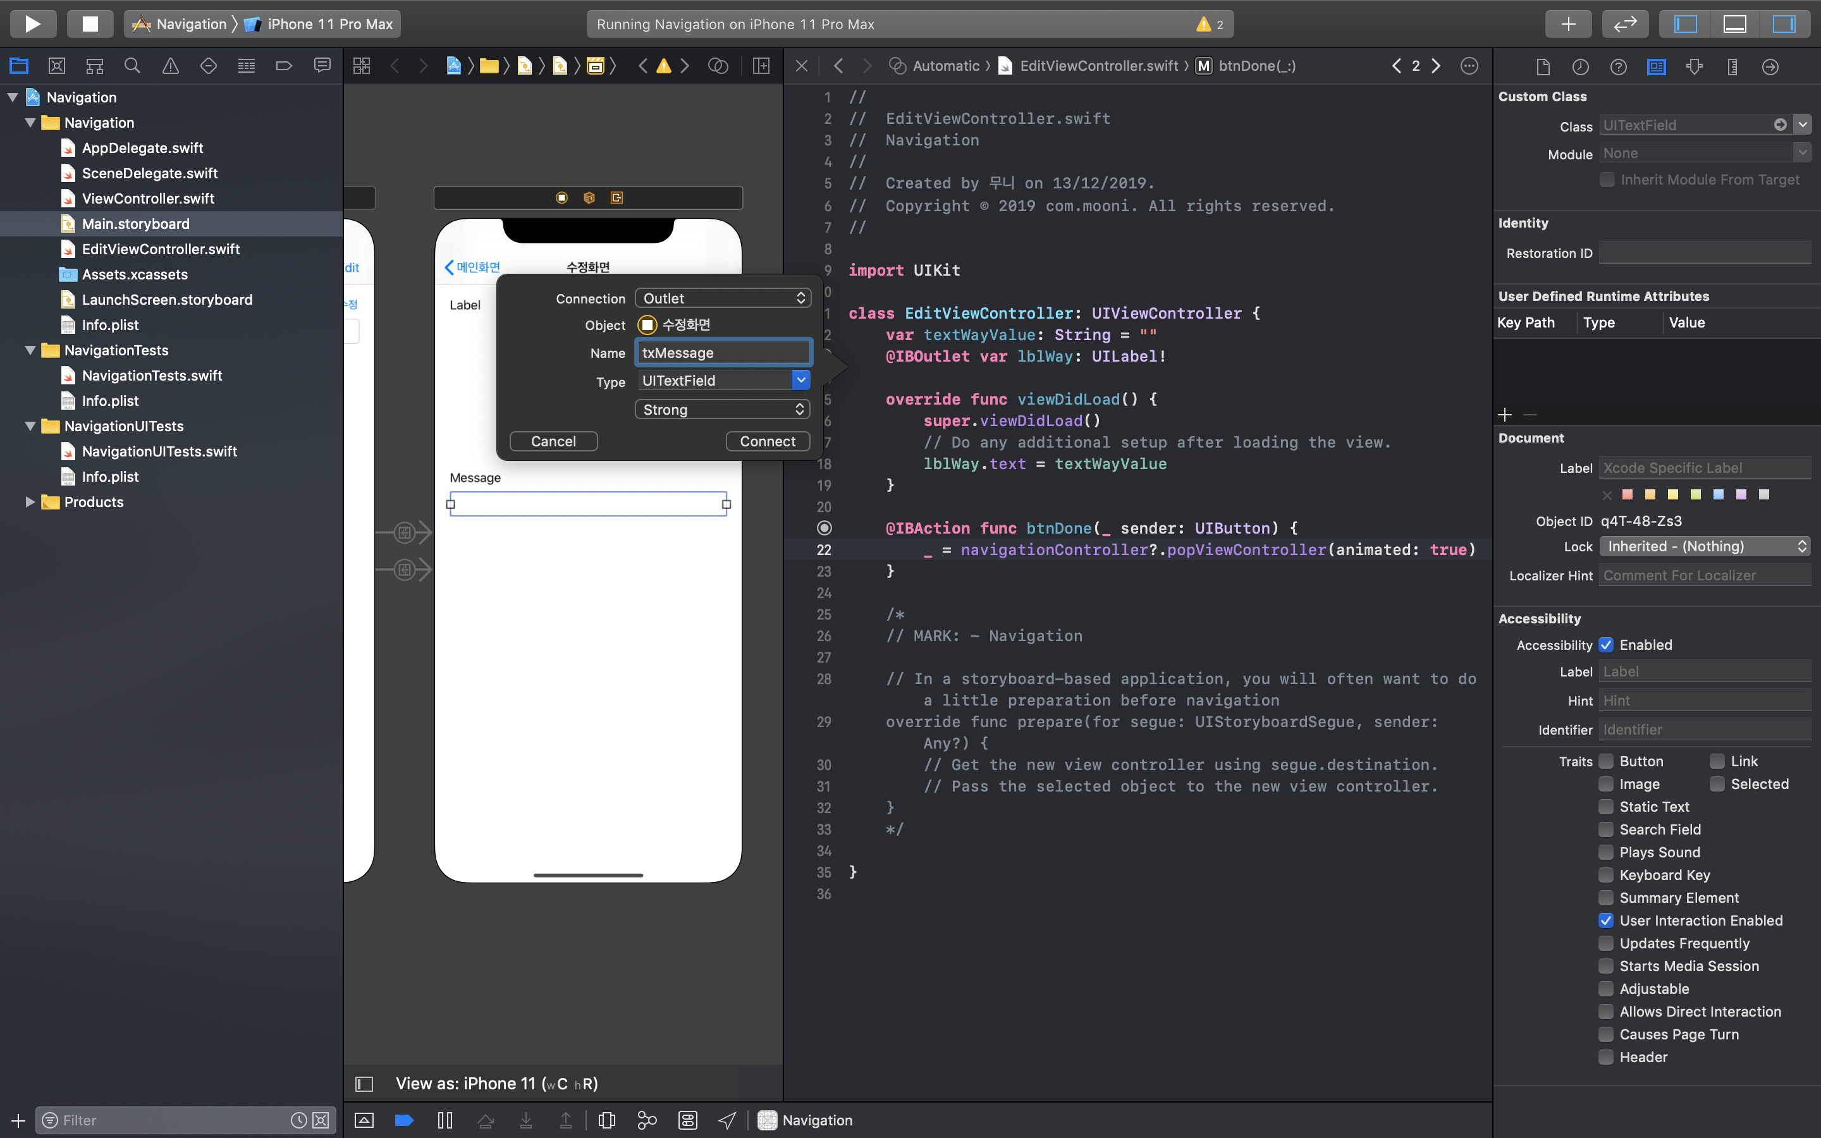1821x1138 pixels.
Task: Open the Breakpoint navigator icon
Action: click(284, 66)
